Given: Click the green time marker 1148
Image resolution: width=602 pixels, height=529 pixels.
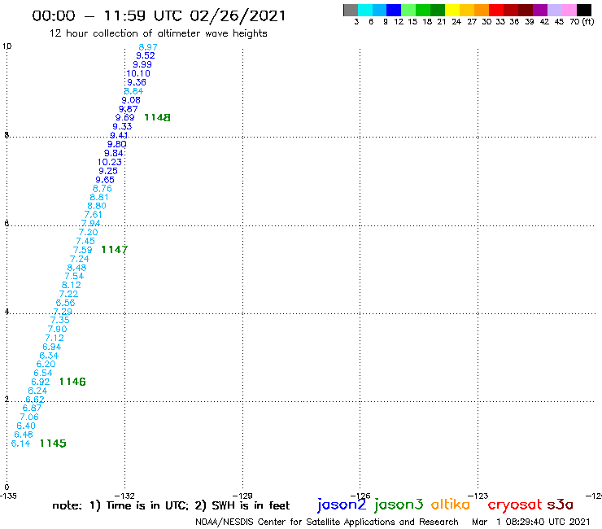Looking at the screenshot, I should point(157,117).
